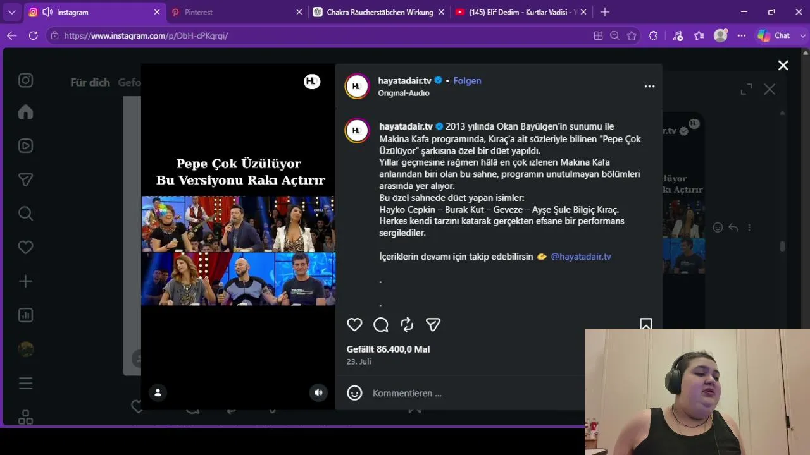Viewport: 810px width, 455px height.
Task: Close the post overlay with the X
Action: click(x=783, y=66)
